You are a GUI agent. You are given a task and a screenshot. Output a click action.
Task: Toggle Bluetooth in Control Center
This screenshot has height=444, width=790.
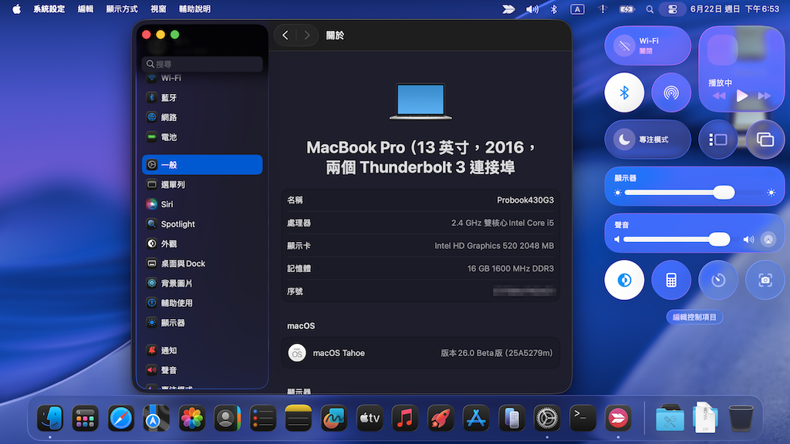click(624, 92)
